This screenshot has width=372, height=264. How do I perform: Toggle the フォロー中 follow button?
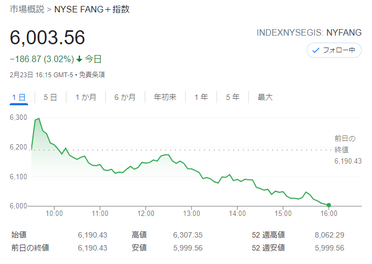point(334,50)
